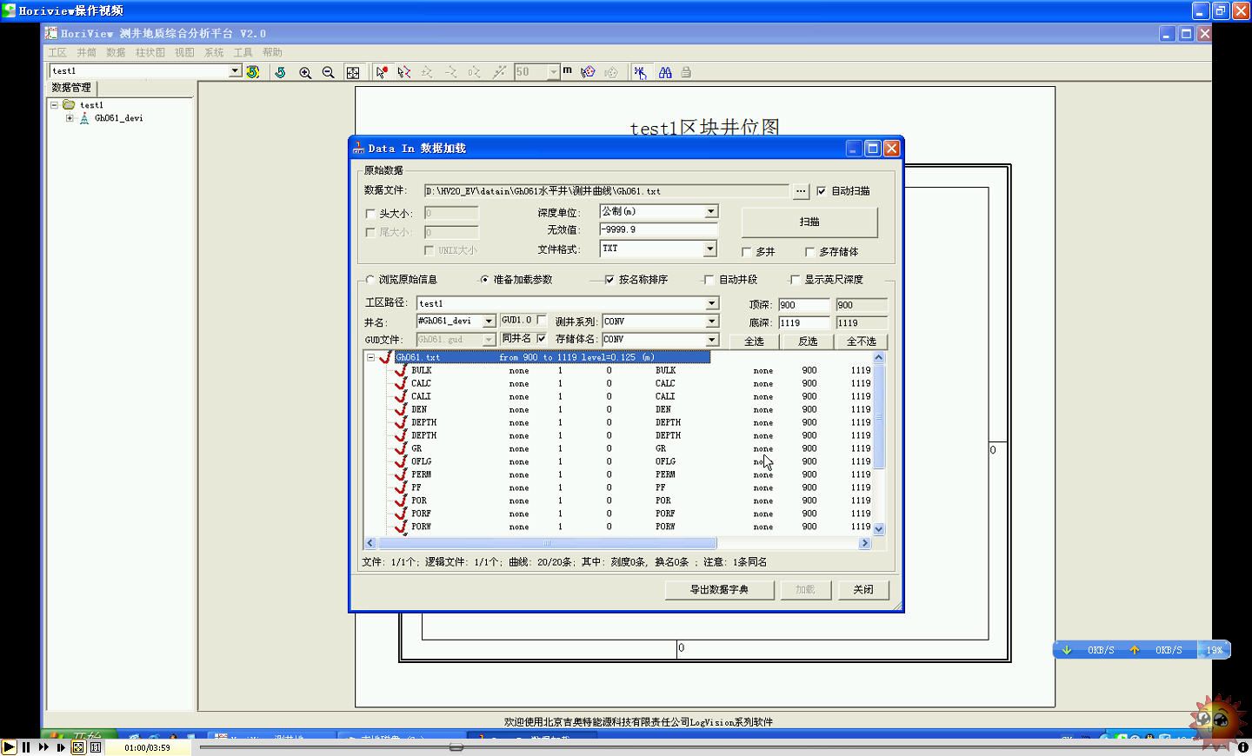Toggle red checkmark of PERM curve

401,474
